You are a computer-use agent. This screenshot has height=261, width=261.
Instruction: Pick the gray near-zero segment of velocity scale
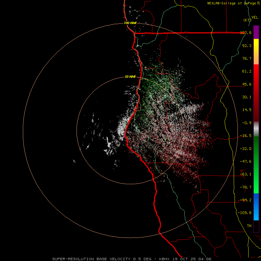tap(256, 129)
